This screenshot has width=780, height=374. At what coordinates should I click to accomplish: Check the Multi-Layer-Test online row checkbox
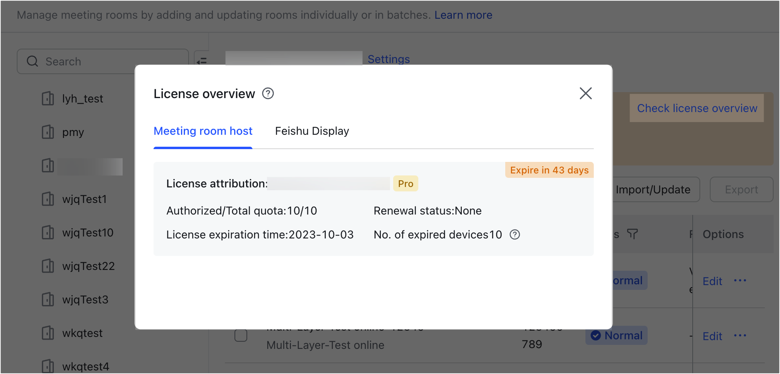click(x=241, y=335)
